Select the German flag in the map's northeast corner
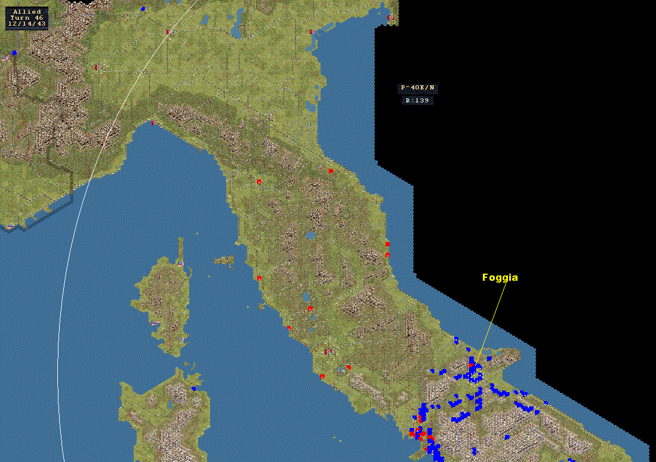The height and width of the screenshot is (462, 656). (391, 17)
